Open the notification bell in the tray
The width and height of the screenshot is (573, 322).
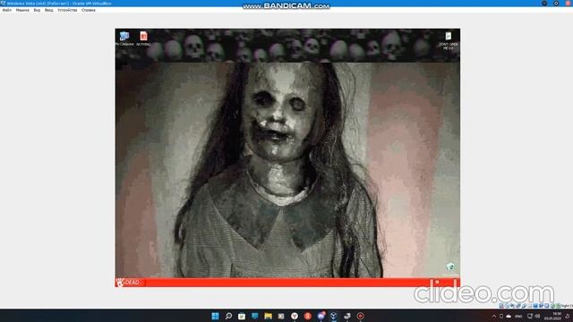[x=568, y=316]
